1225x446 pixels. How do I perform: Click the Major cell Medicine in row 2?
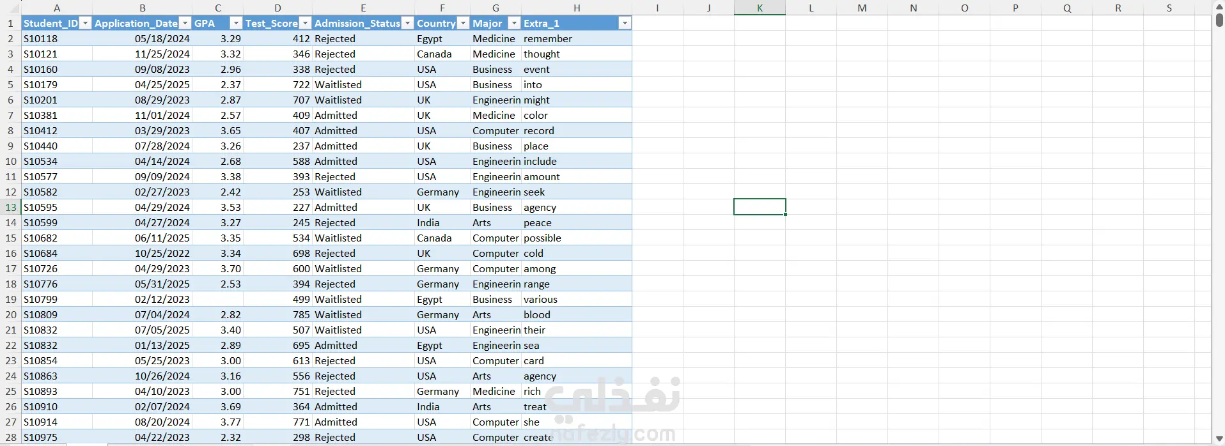(495, 38)
